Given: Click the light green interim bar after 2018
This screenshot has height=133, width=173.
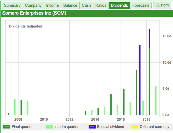Looking at the screenshot, I should coord(156,100).
